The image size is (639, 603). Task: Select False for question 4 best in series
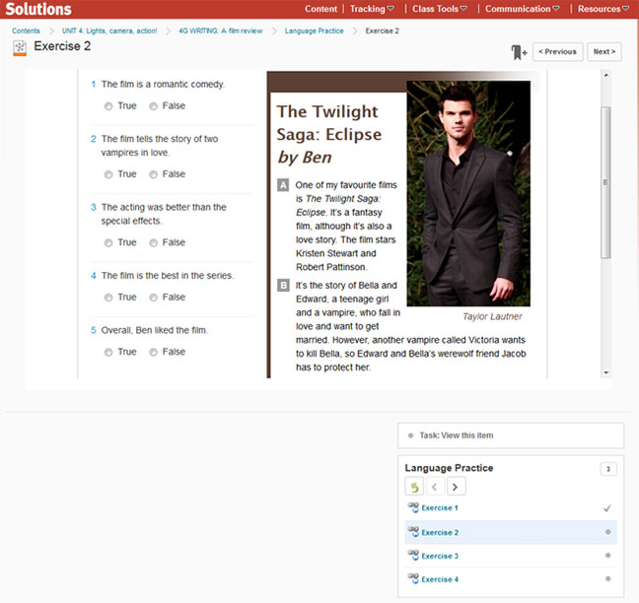click(x=153, y=298)
